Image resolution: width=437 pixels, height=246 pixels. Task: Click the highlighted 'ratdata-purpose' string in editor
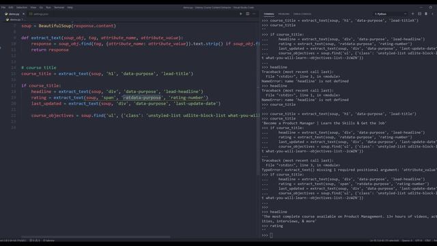pos(143,98)
